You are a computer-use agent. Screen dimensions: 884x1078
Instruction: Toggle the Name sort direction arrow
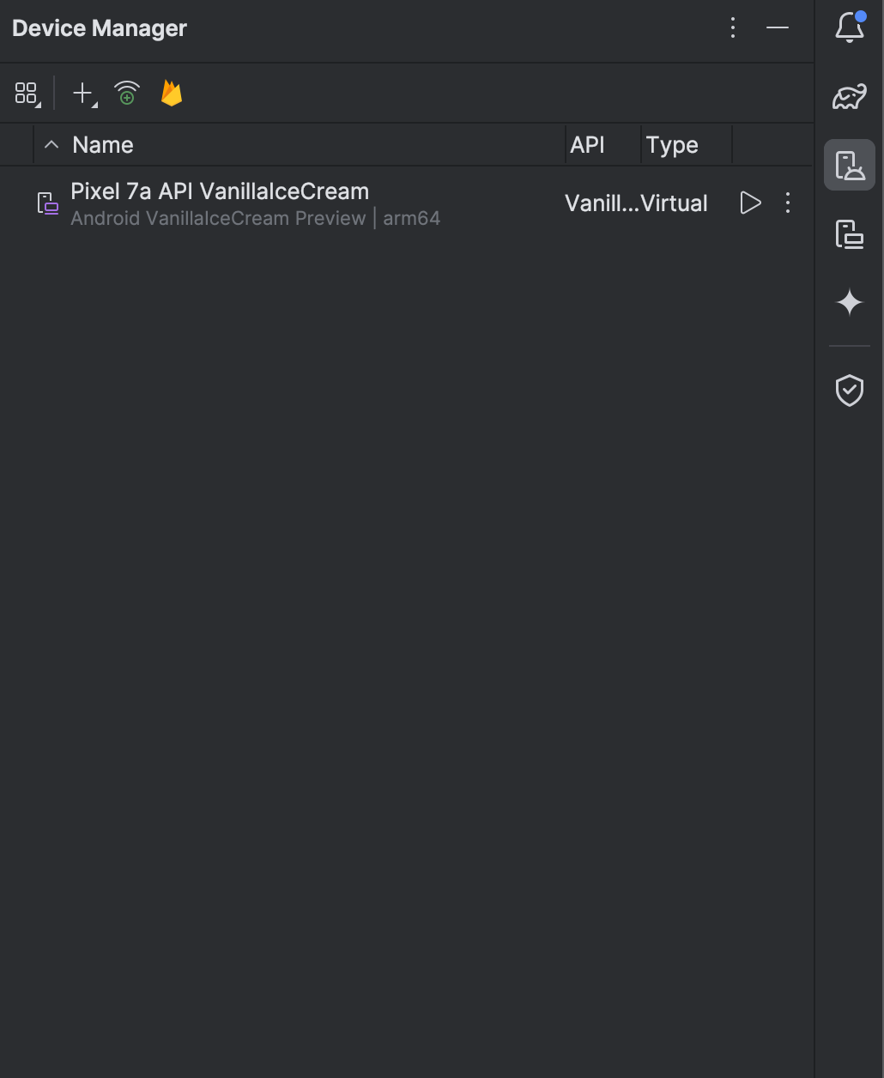point(51,145)
